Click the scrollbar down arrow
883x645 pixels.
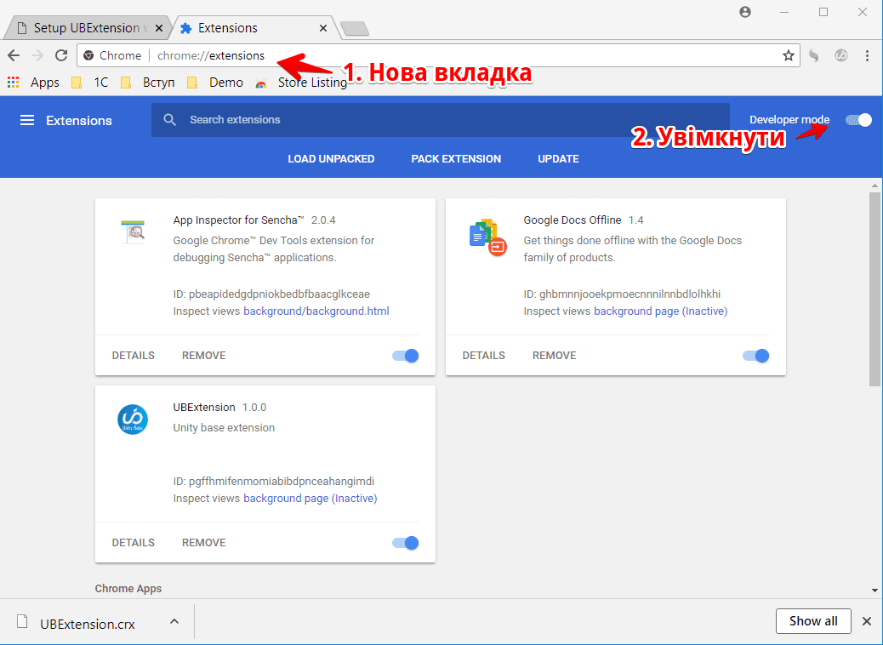point(874,591)
